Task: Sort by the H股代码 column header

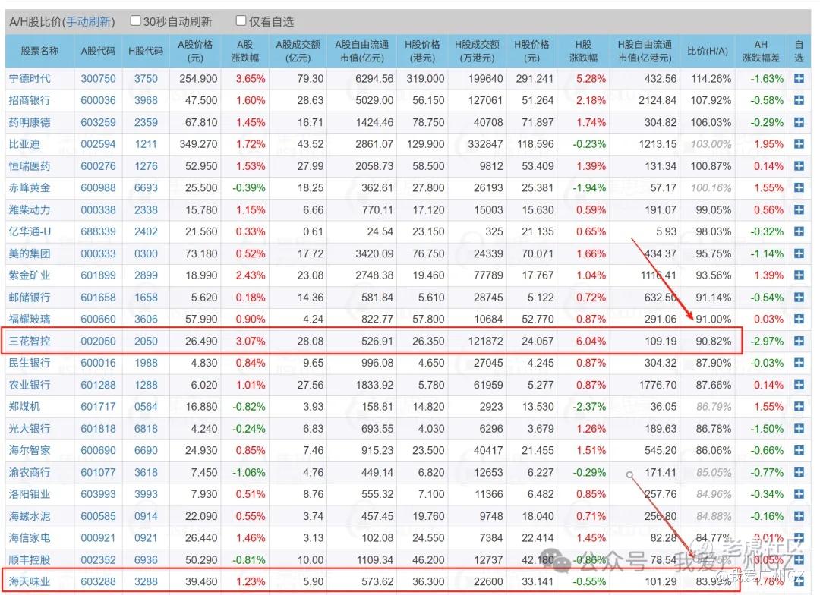Action: point(146,52)
